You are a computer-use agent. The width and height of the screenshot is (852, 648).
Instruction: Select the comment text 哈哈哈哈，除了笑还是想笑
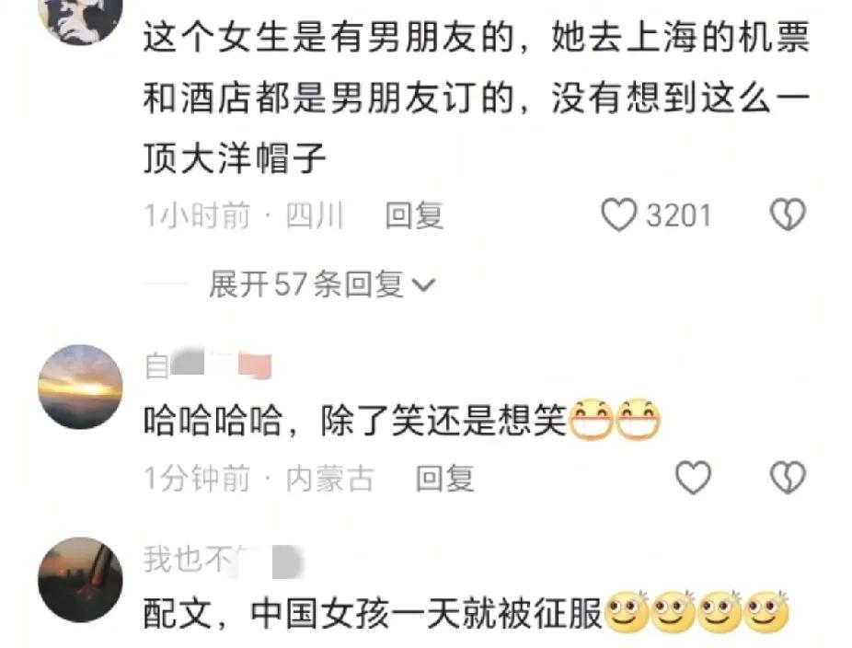[x=355, y=421]
